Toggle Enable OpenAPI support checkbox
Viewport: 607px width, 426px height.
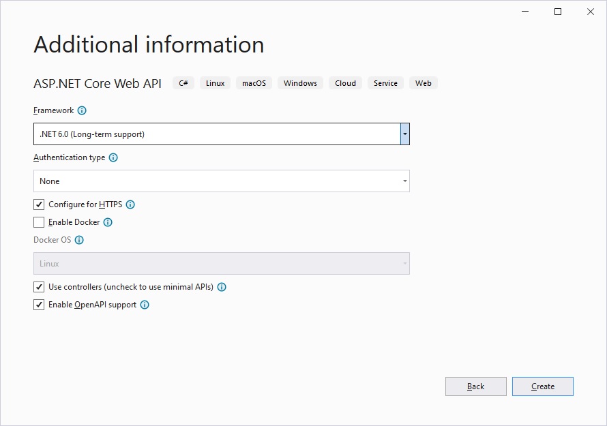click(39, 305)
